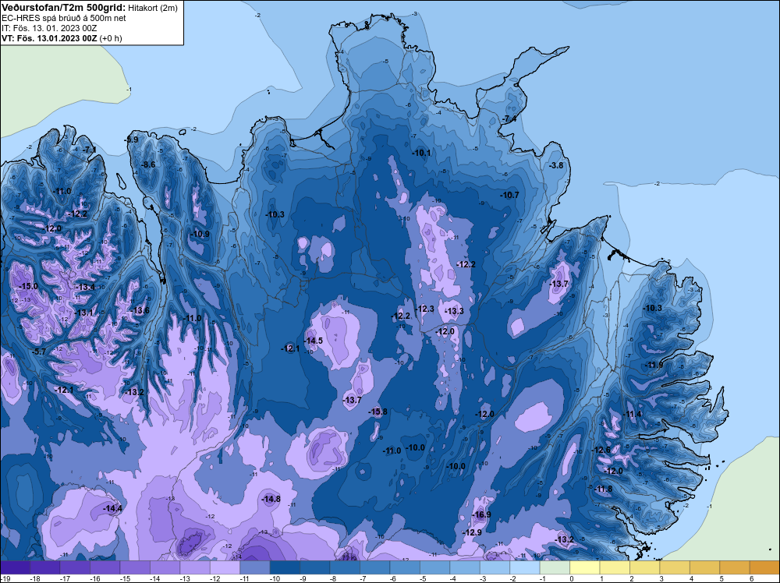Screen dimensions: 780x583
Task: Click the -13.1 station reading
Action: point(83,313)
